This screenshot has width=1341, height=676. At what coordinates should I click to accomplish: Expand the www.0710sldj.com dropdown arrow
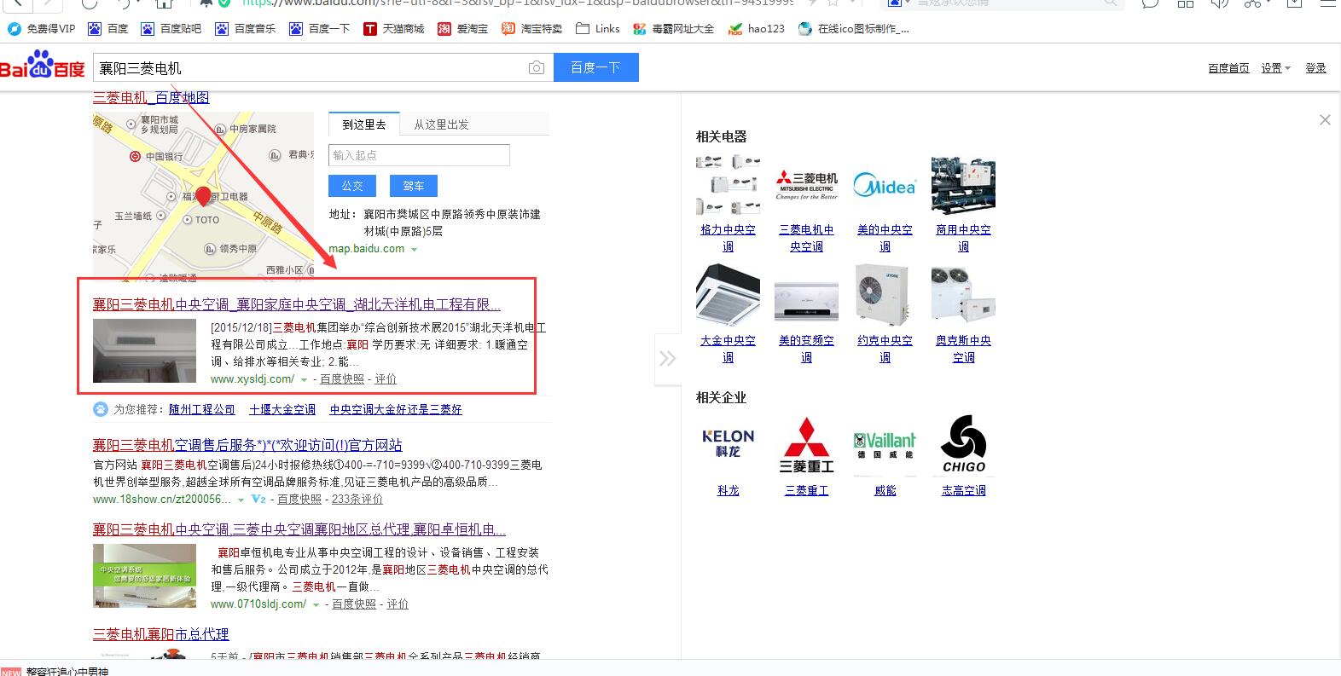coord(316,605)
